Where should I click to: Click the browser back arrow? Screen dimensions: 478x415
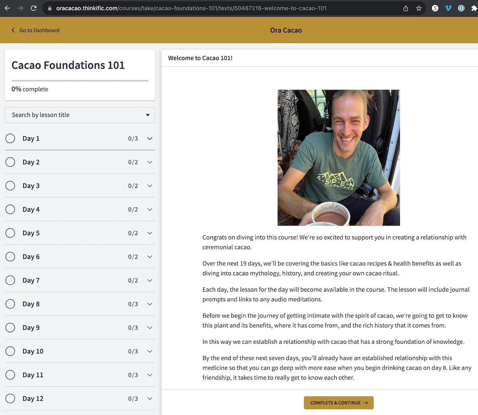pyautogui.click(x=7, y=8)
